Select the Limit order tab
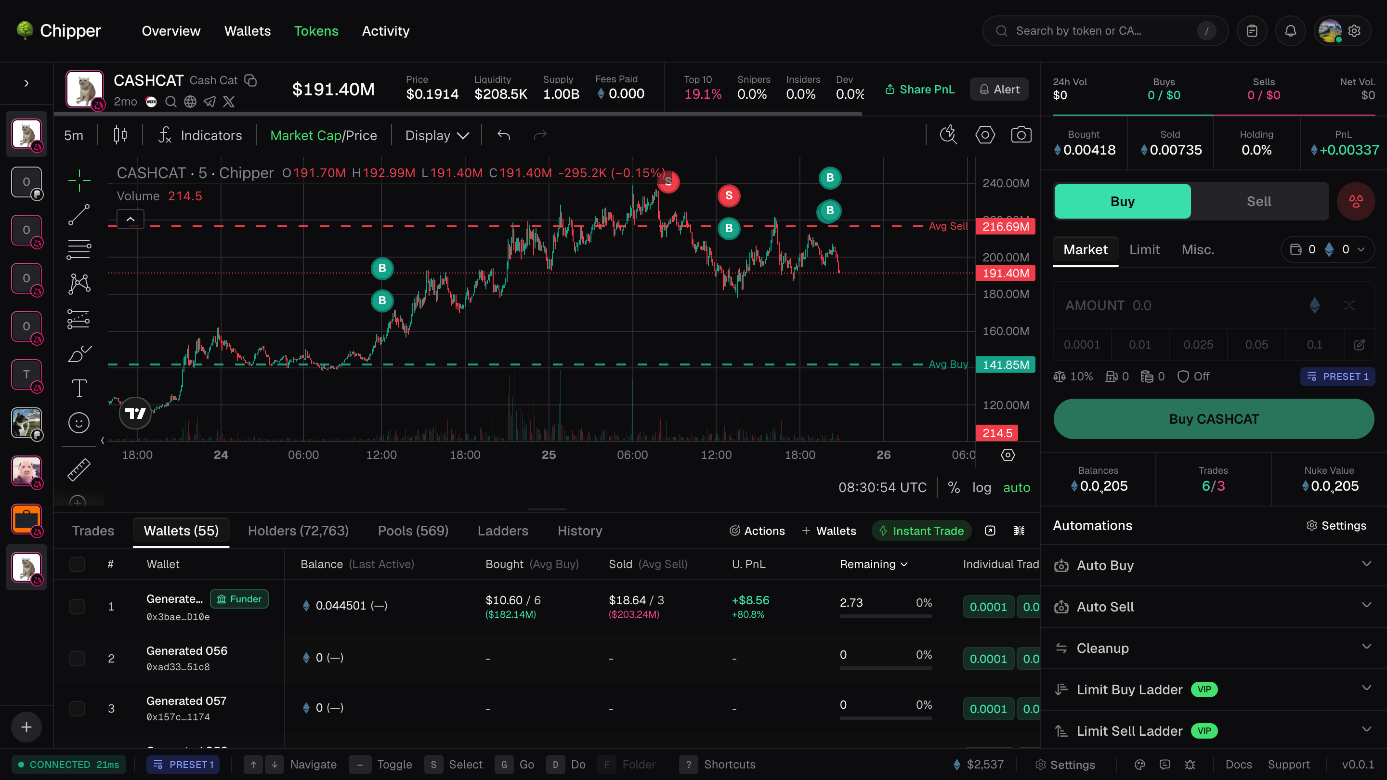Image resolution: width=1387 pixels, height=780 pixels. (x=1144, y=250)
